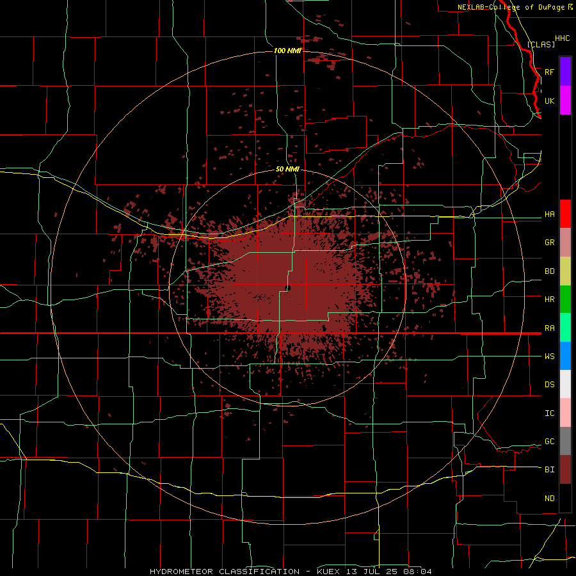Click the 'HYDROMETEOR CLASSIFICATION' title text
The width and height of the screenshot is (576, 576).
click(x=225, y=572)
